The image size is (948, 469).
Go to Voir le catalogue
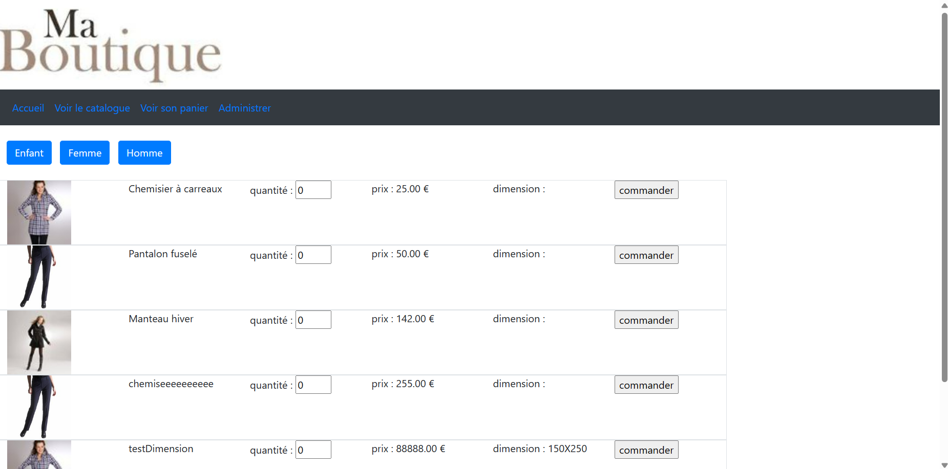point(92,108)
